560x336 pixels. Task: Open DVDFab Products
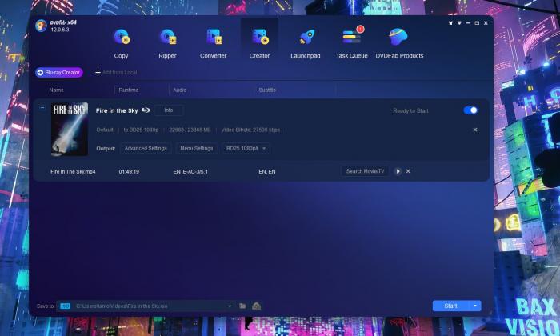click(399, 43)
